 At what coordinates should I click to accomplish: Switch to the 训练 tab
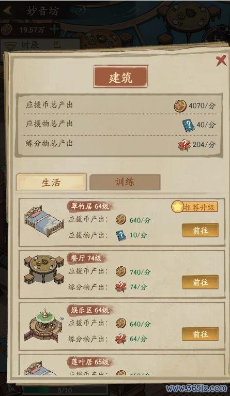[125, 182]
